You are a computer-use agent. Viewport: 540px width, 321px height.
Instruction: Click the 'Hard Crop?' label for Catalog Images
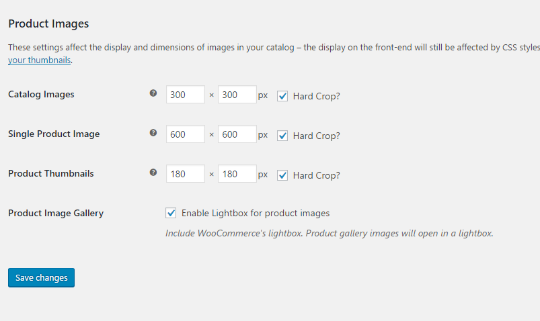pyautogui.click(x=317, y=96)
